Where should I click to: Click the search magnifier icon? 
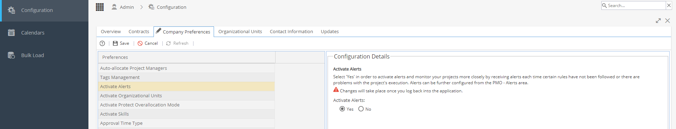(605, 5)
